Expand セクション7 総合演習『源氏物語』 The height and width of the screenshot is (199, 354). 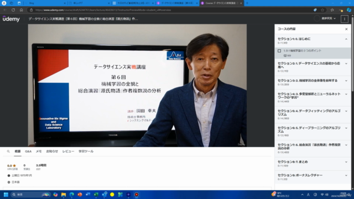346,145
